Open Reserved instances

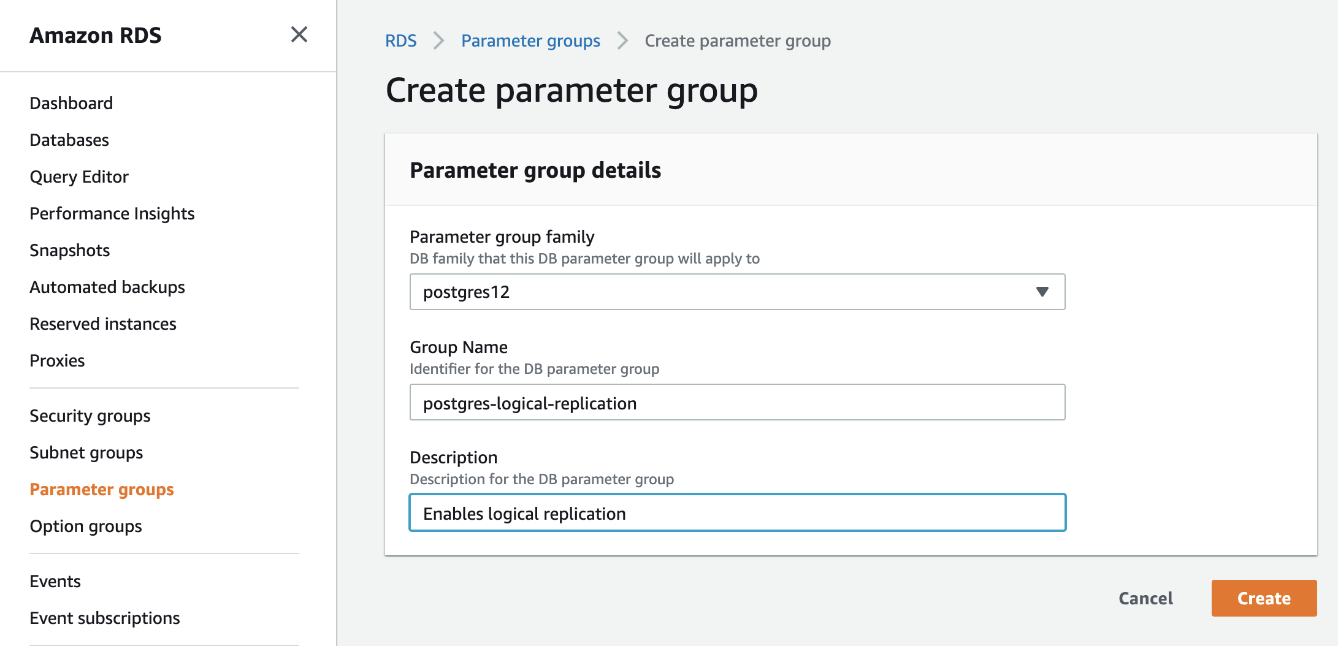point(102,324)
